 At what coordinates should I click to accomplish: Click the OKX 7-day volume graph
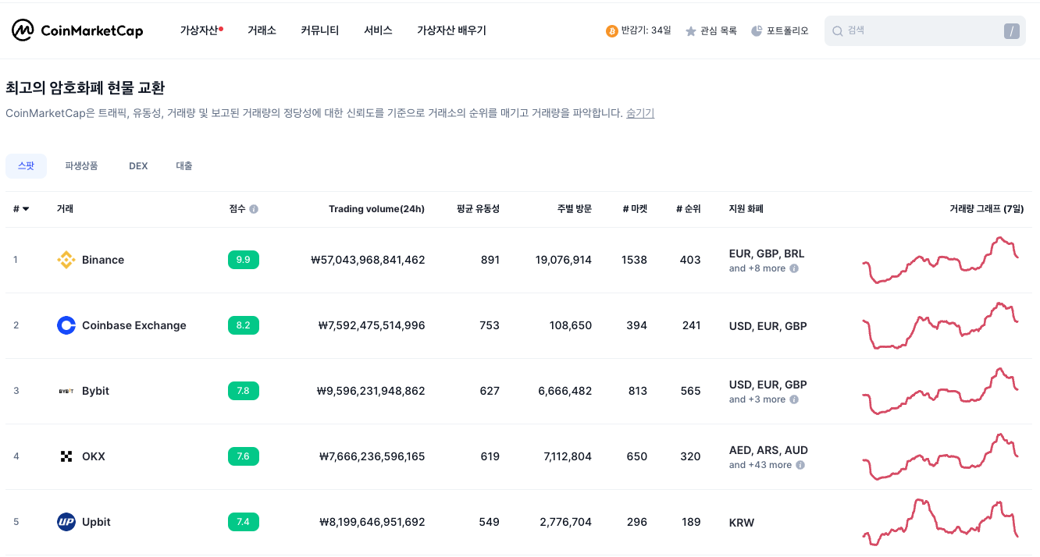[x=941, y=456]
